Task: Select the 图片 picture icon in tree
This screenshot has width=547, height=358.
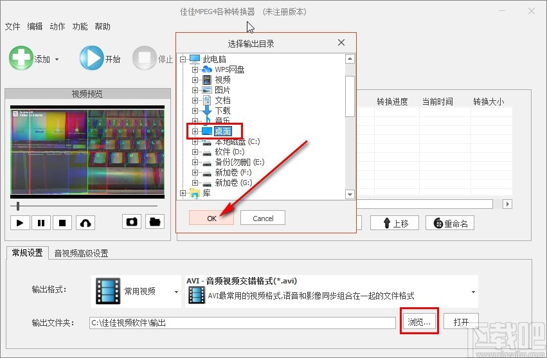Action: [207, 90]
